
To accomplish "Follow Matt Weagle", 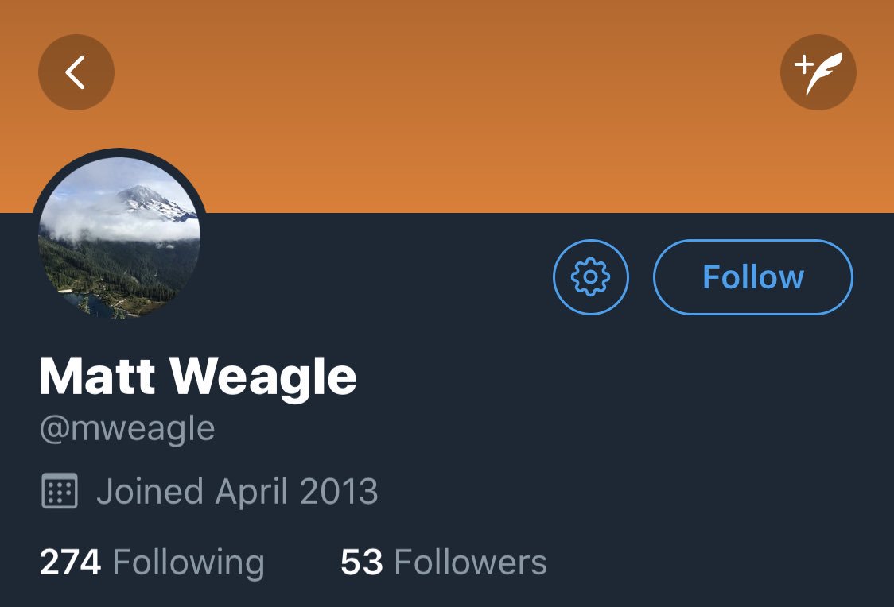I will pyautogui.click(x=752, y=277).
